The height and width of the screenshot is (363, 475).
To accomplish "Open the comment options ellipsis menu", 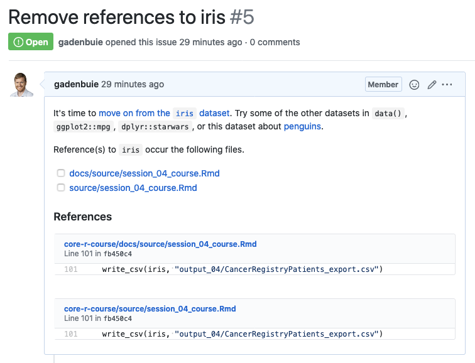I will [x=447, y=85].
